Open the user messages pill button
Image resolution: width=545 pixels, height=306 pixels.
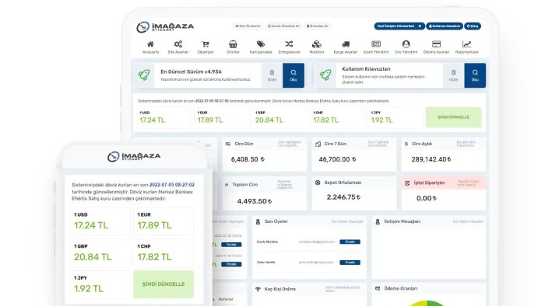(x=445, y=26)
